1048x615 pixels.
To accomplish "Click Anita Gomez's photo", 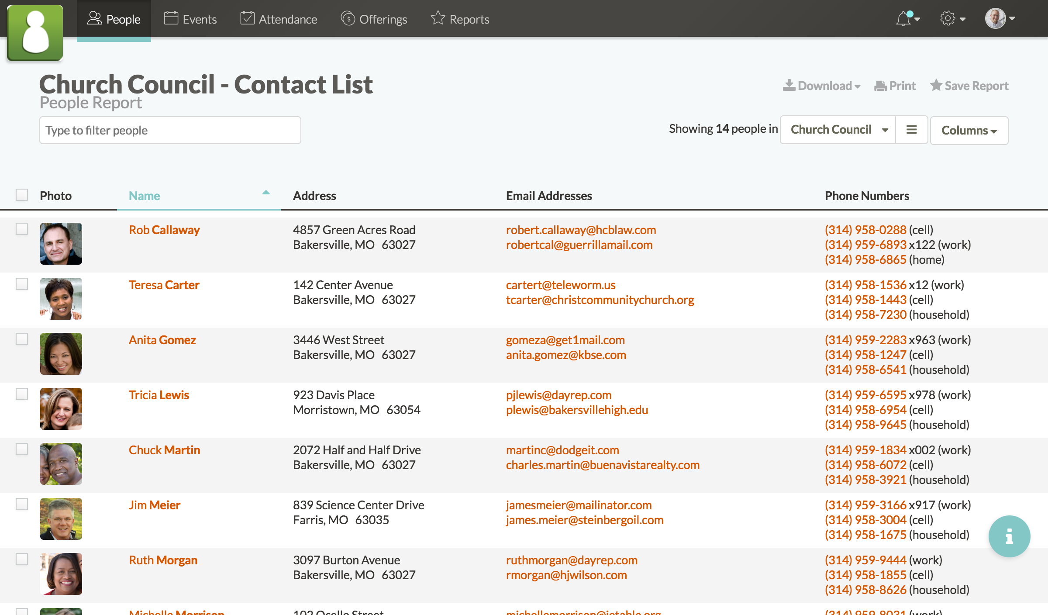I will tap(61, 354).
